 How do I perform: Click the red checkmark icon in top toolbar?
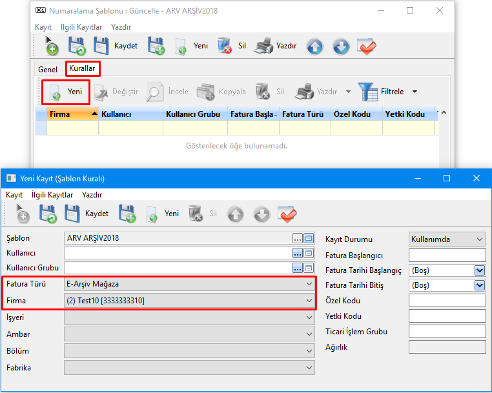tap(367, 46)
